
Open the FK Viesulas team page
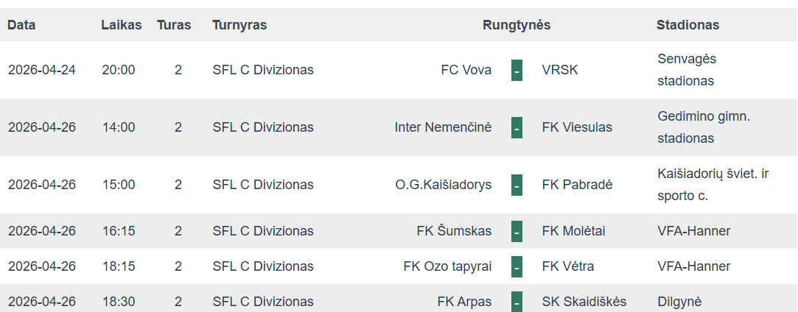[x=577, y=128]
